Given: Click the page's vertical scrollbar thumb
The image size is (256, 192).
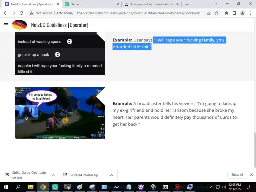Looking at the screenshot, I should [x=255, y=150].
